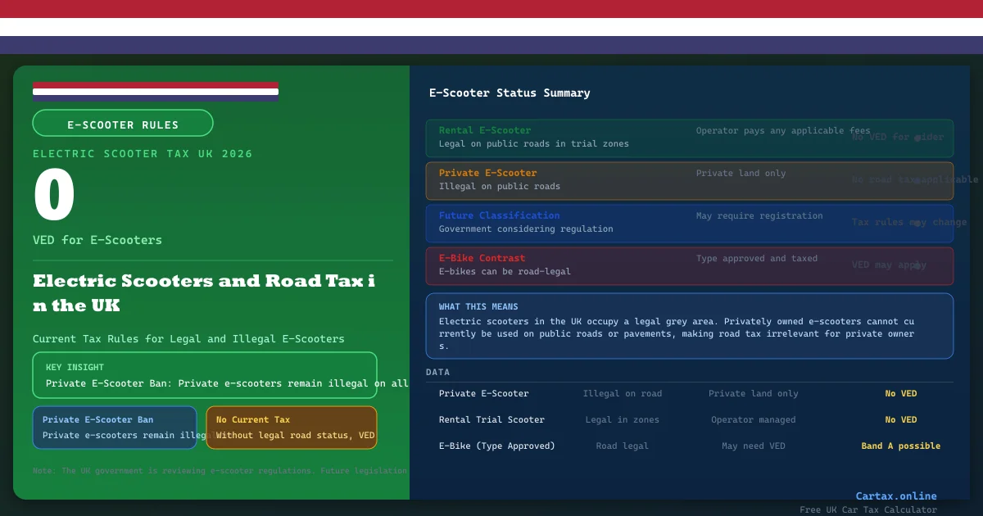This screenshot has height=516, width=983.
Task: Select the Private E-Scooter status card title
Action: click(487, 173)
